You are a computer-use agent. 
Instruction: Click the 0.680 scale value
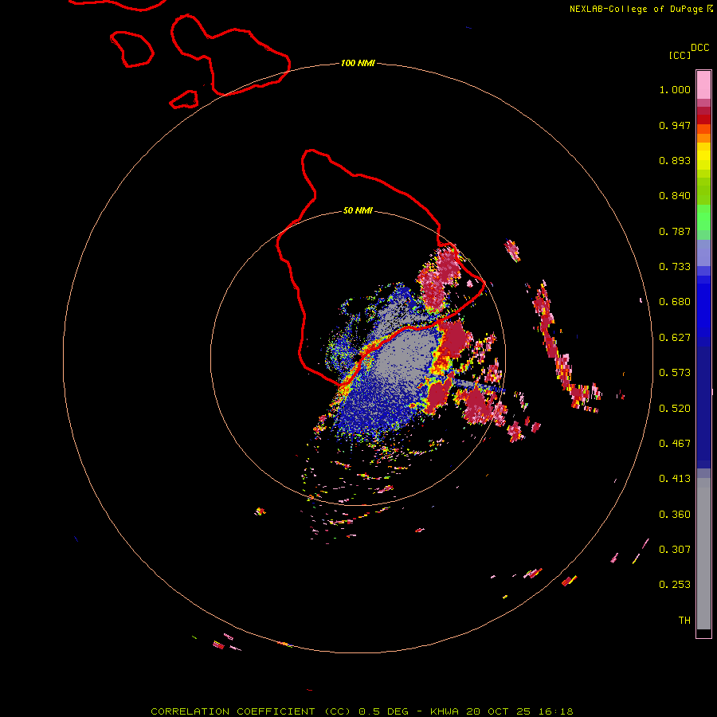click(x=675, y=302)
